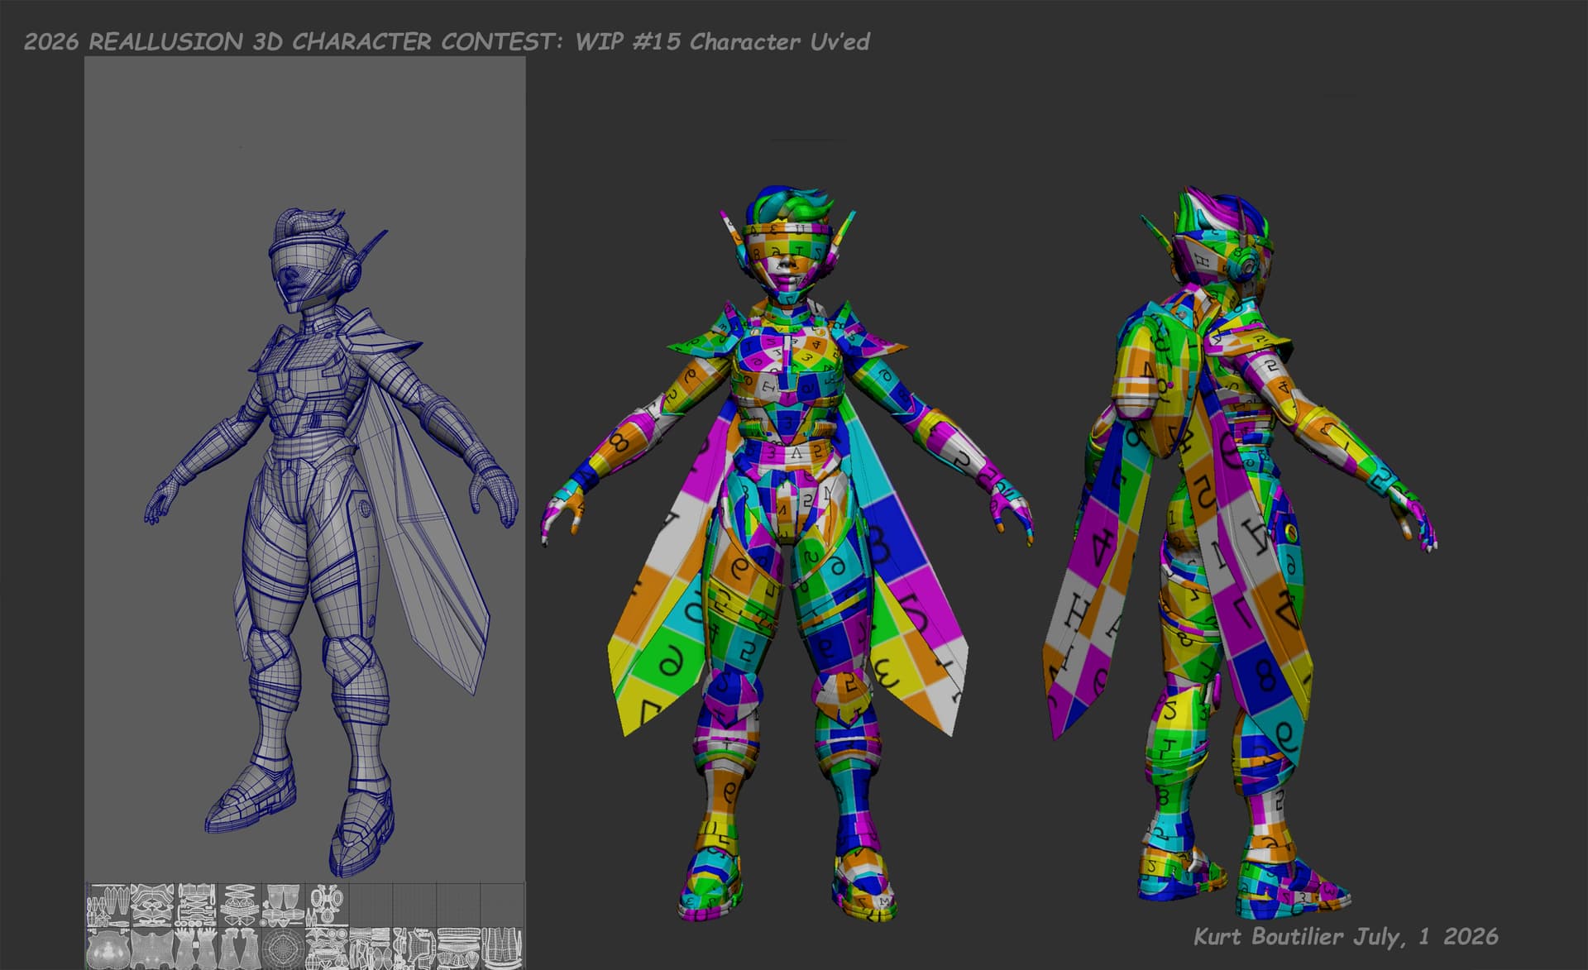
Task: Select the circular radial-grid UV tile
Action: click(284, 948)
